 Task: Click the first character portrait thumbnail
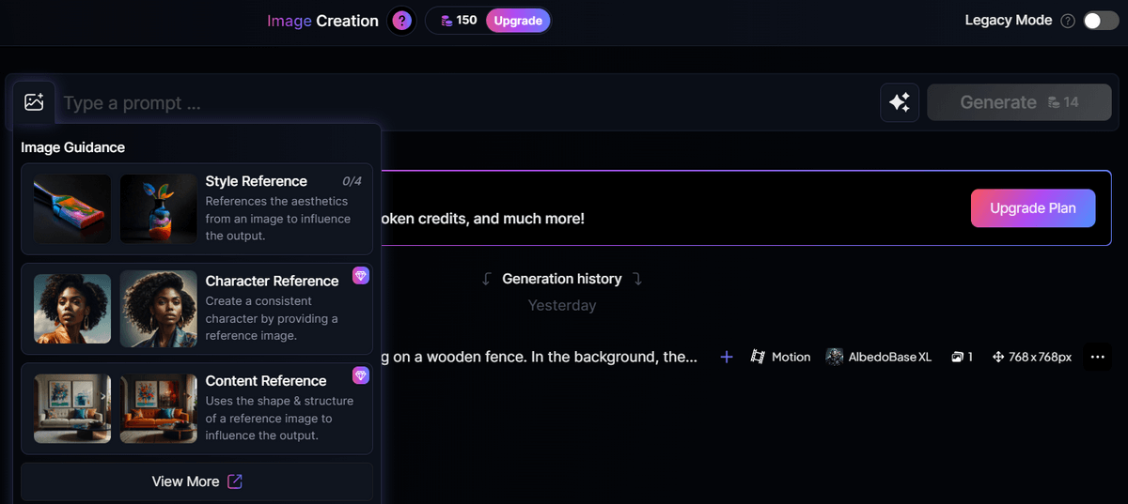pos(72,308)
